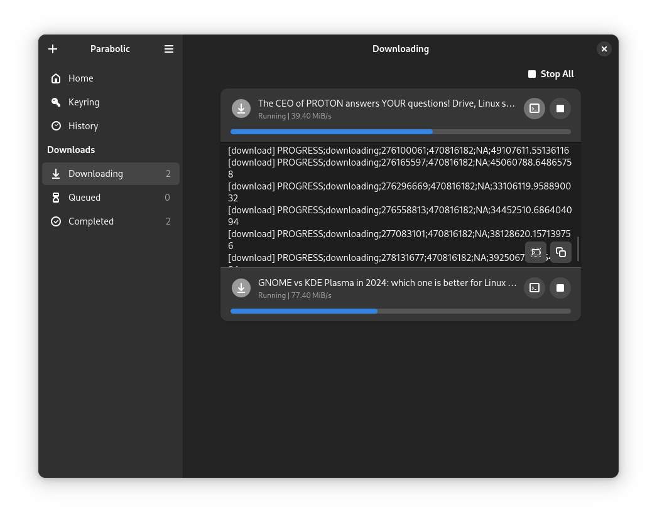Open a new download with the plus icon

pos(53,49)
